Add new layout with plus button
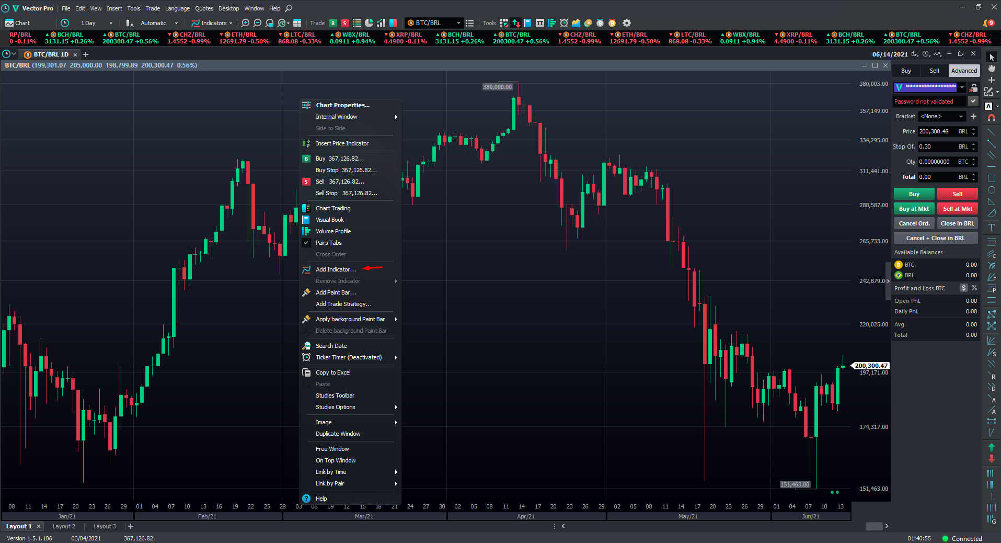This screenshot has width=1001, height=543. (x=131, y=526)
